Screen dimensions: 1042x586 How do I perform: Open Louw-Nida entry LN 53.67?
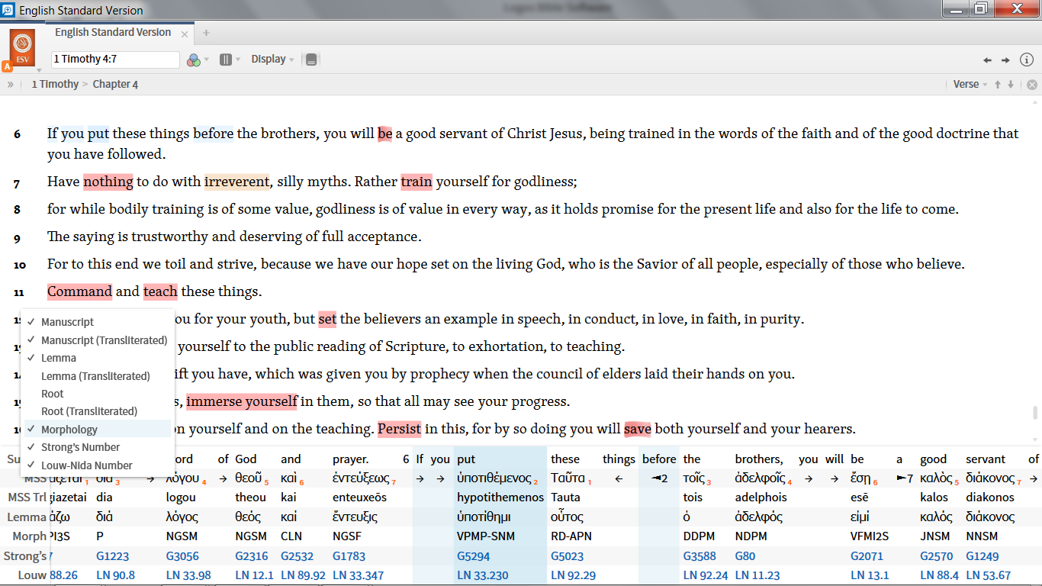[x=989, y=575]
